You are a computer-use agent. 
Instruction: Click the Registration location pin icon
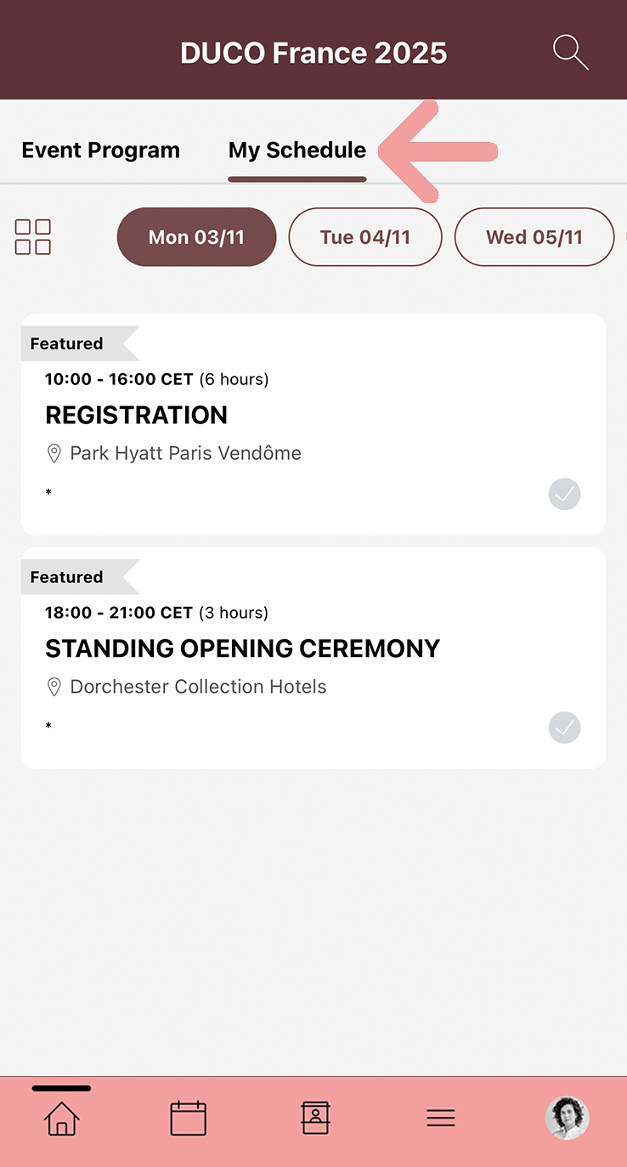coord(54,454)
